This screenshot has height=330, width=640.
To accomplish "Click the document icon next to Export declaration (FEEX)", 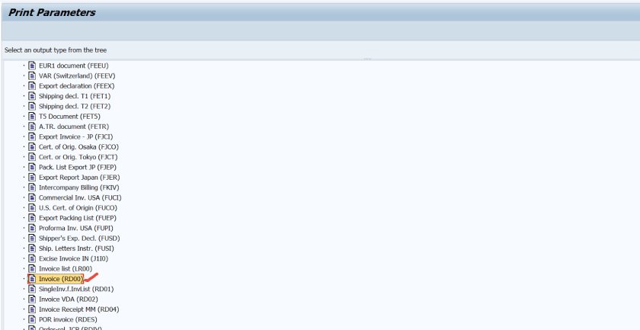I will pos(32,86).
